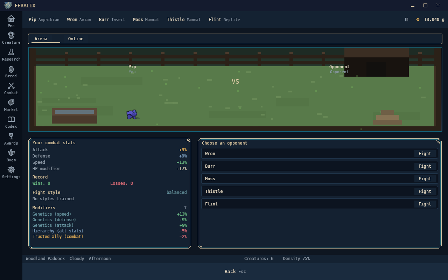Click the pause icon beside the gold

click(407, 20)
